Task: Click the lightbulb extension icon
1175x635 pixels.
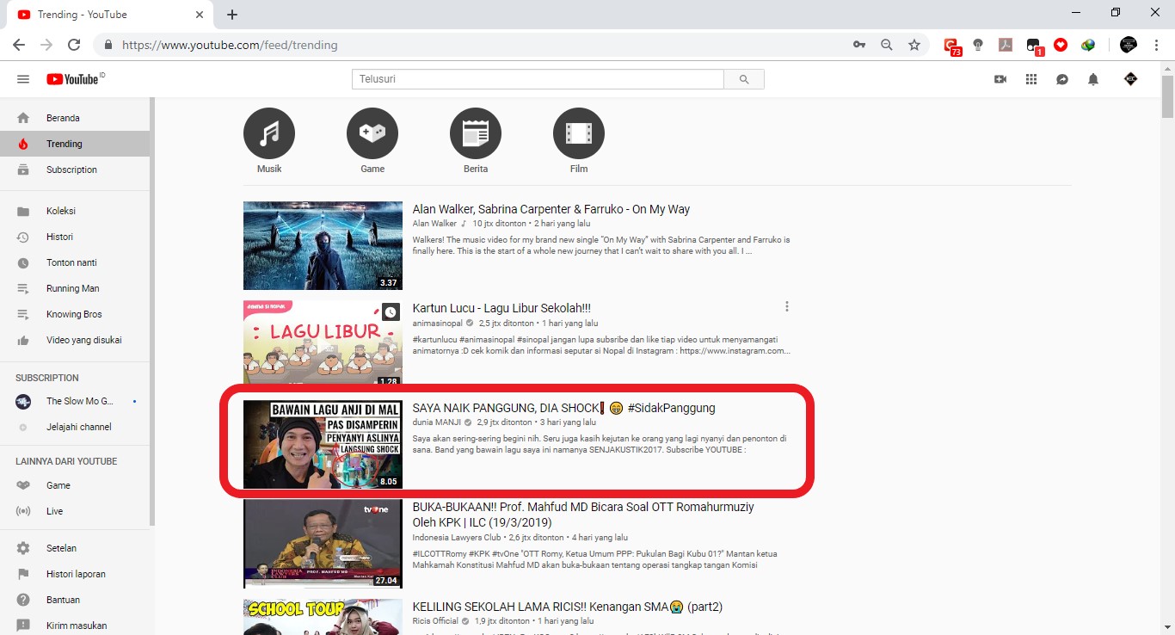Action: pos(978,45)
